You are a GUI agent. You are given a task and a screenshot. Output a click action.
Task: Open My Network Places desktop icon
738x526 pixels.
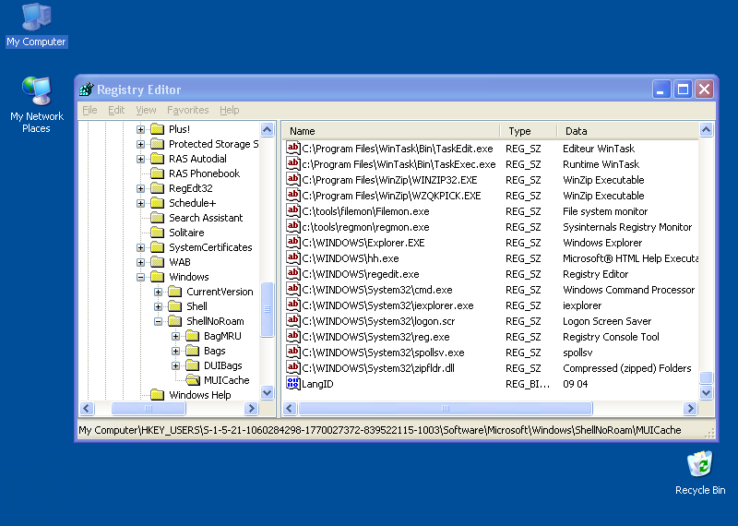click(x=36, y=104)
